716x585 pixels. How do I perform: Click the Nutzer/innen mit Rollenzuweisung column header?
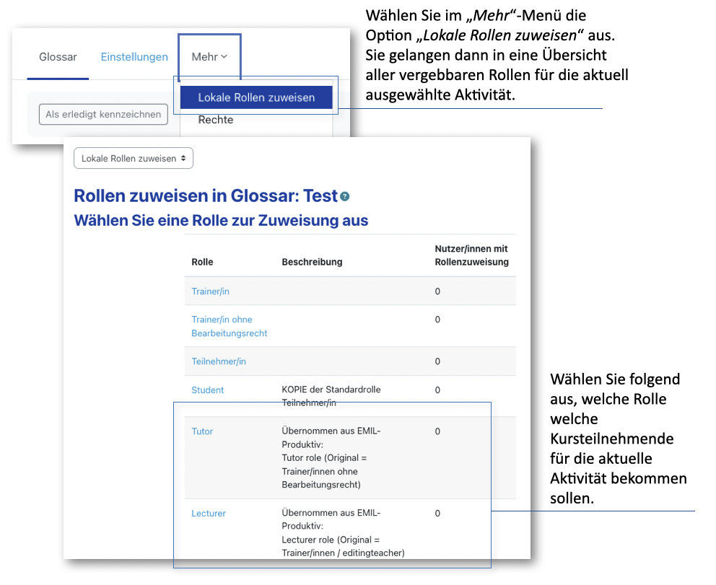471,255
